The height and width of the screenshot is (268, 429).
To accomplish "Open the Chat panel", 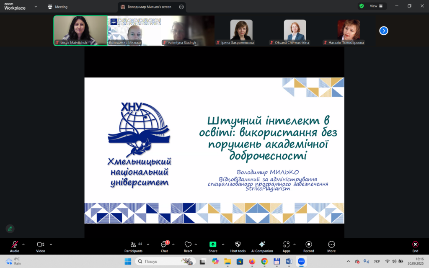I will tap(164, 246).
